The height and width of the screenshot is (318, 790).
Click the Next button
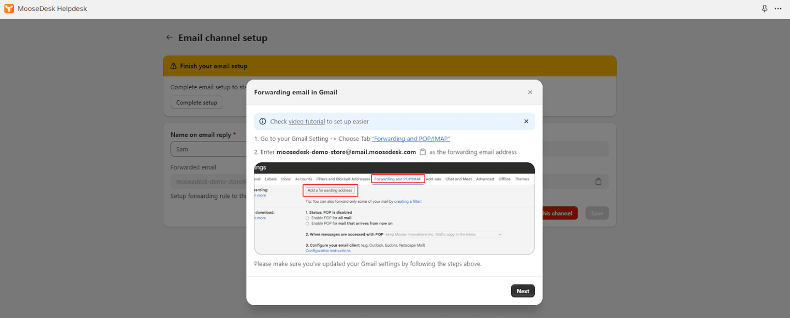coord(523,291)
